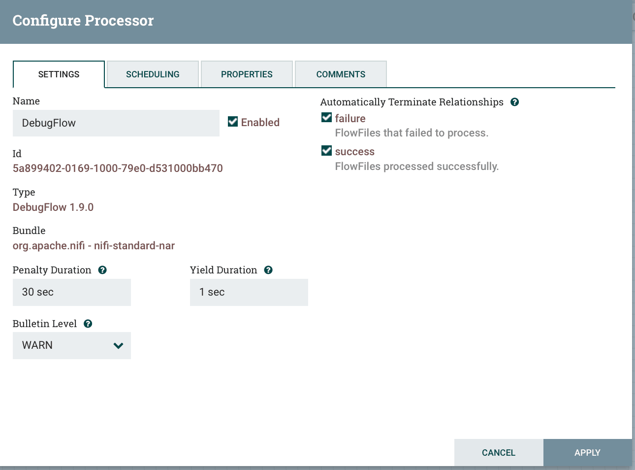Click the Enabled label text
This screenshot has width=635, height=470.
[260, 122]
